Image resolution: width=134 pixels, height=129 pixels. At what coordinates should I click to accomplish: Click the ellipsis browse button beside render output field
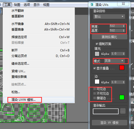click(x=123, y=111)
